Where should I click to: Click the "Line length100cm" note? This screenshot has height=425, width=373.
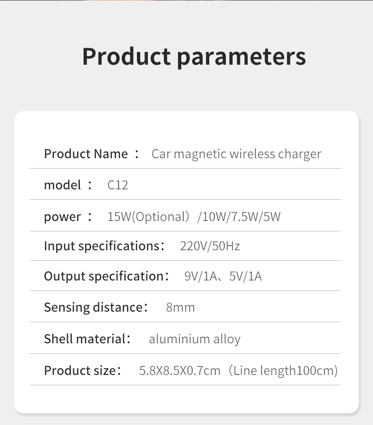point(283,371)
